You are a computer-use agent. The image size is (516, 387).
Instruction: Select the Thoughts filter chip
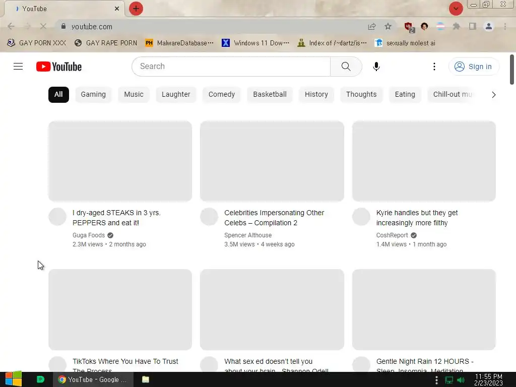click(361, 94)
